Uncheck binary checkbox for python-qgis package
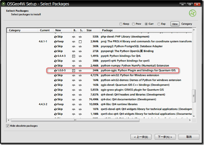Viewport: 204px width, 145px height. pos(73,71)
